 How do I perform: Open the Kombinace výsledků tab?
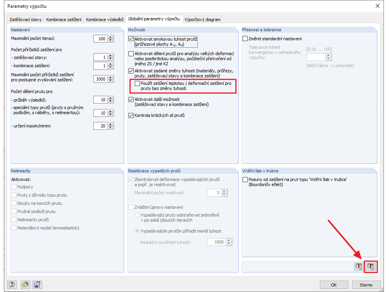[x=105, y=20]
